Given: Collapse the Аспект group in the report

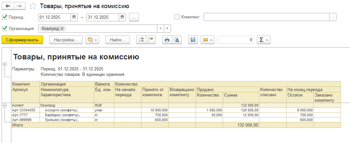Looking at the screenshot, I should [x=5, y=105].
